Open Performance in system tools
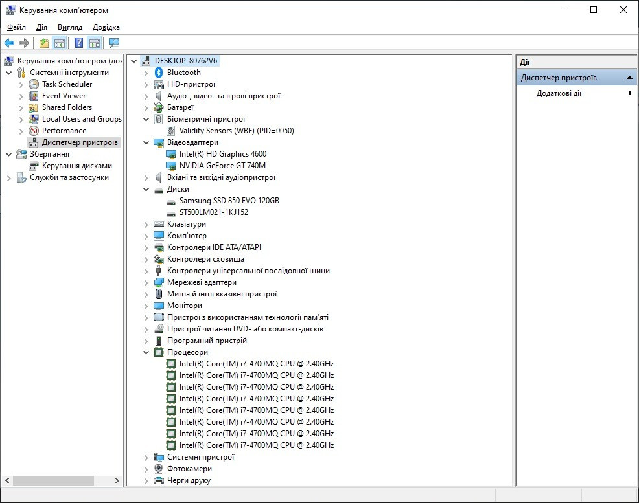 [x=64, y=131]
